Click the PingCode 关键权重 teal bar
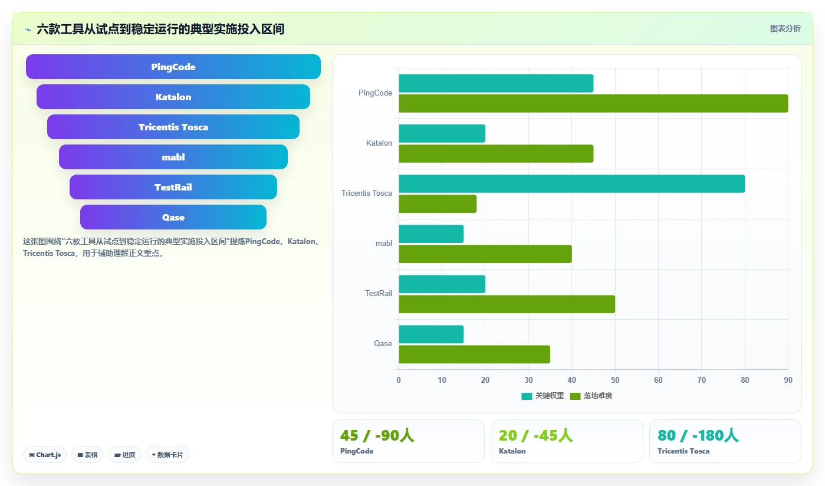This screenshot has height=486, width=825. point(496,83)
